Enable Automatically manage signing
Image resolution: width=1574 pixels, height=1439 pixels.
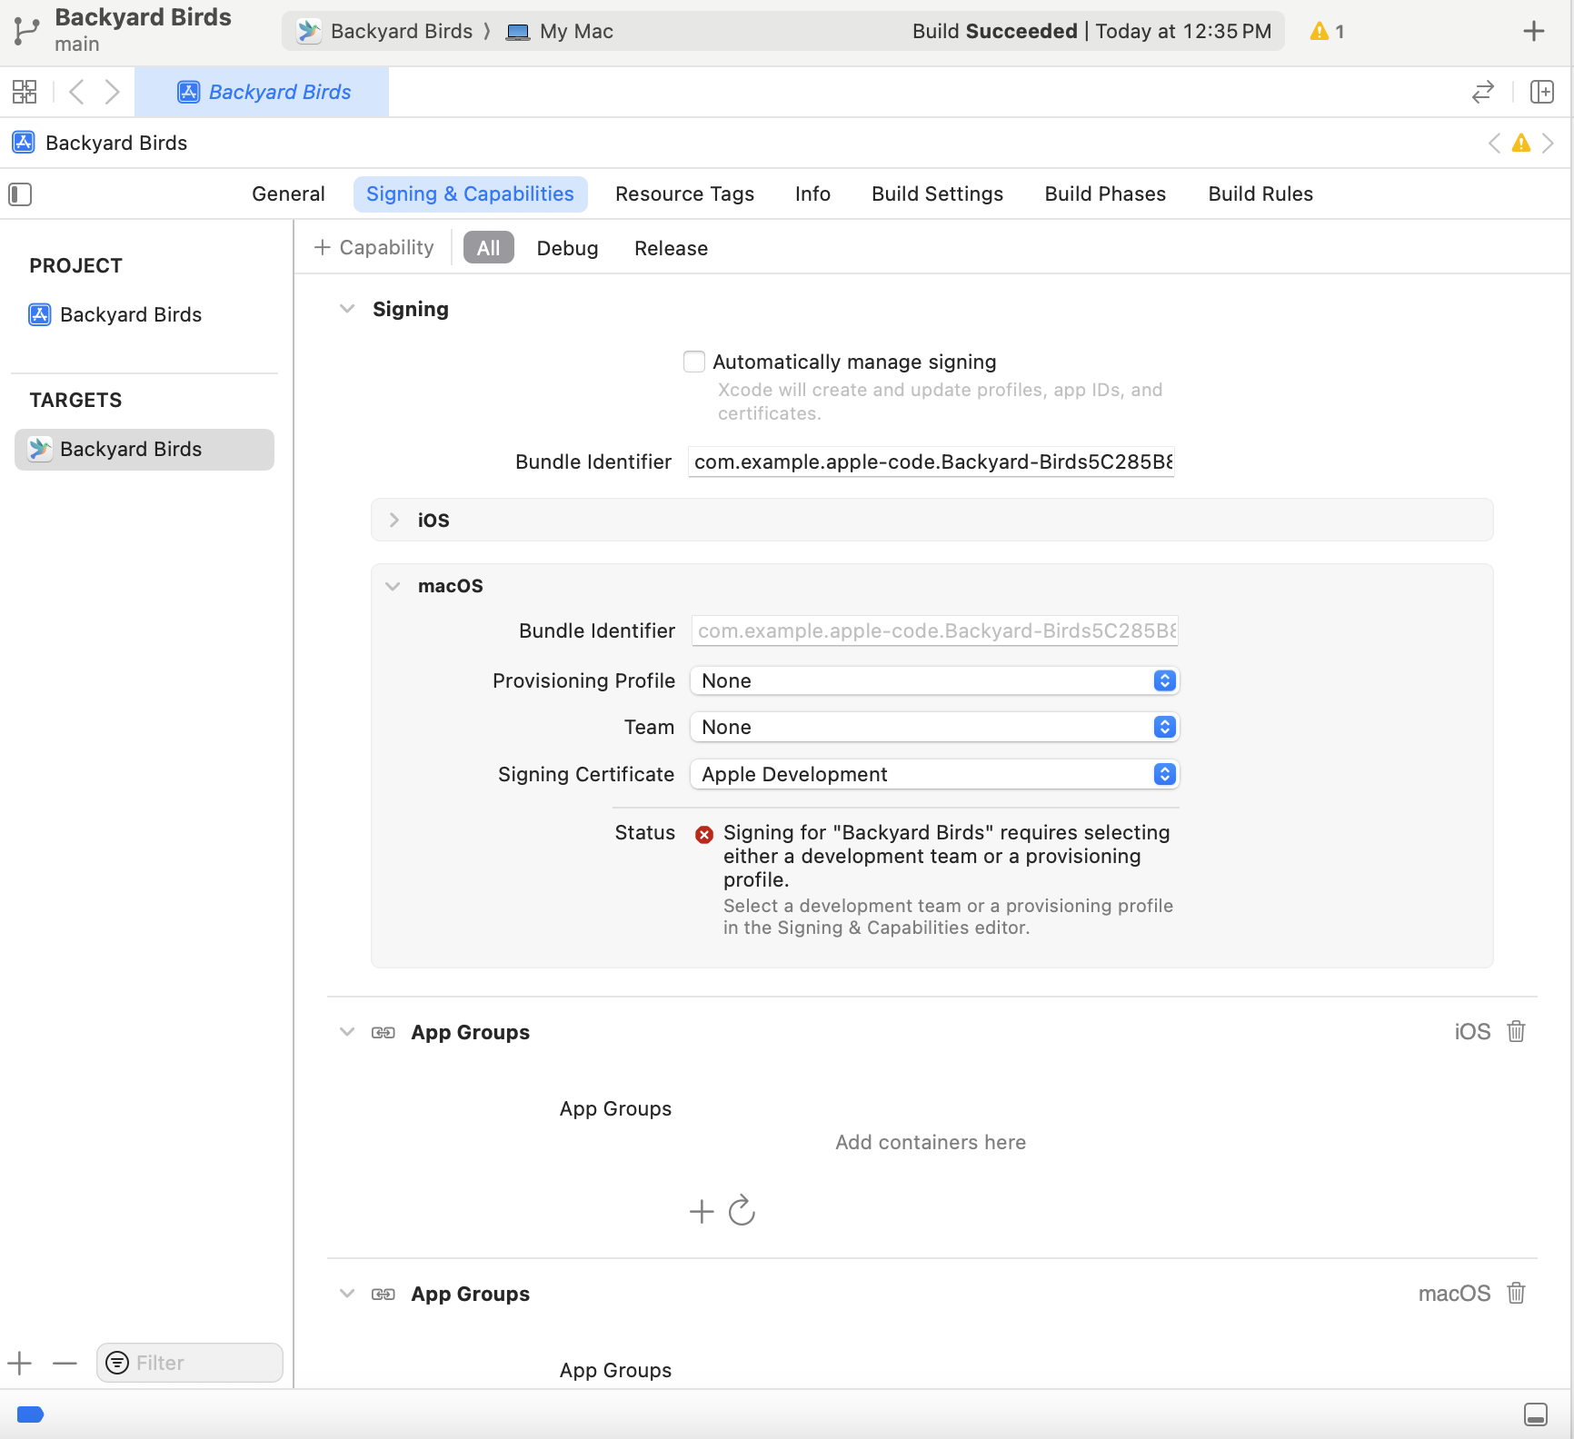694,362
